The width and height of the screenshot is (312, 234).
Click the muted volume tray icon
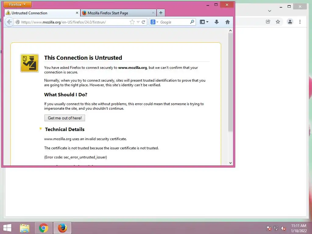pos(283,228)
